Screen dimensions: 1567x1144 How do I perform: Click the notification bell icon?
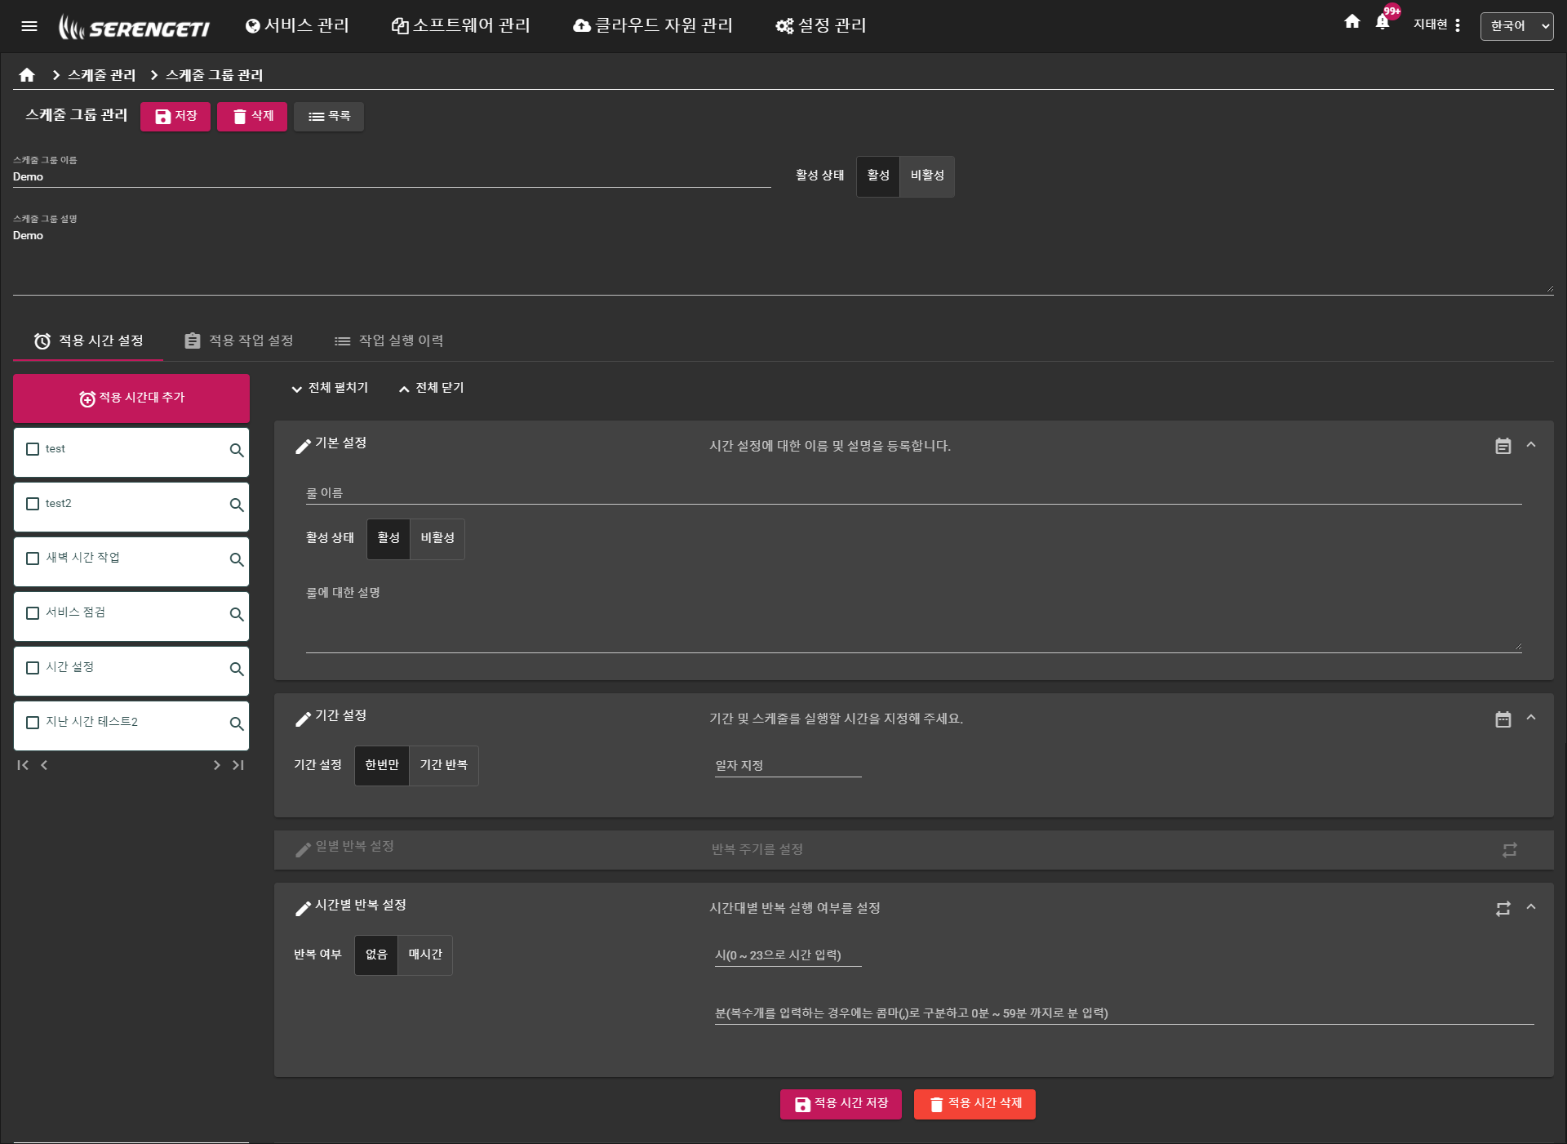click(1382, 23)
